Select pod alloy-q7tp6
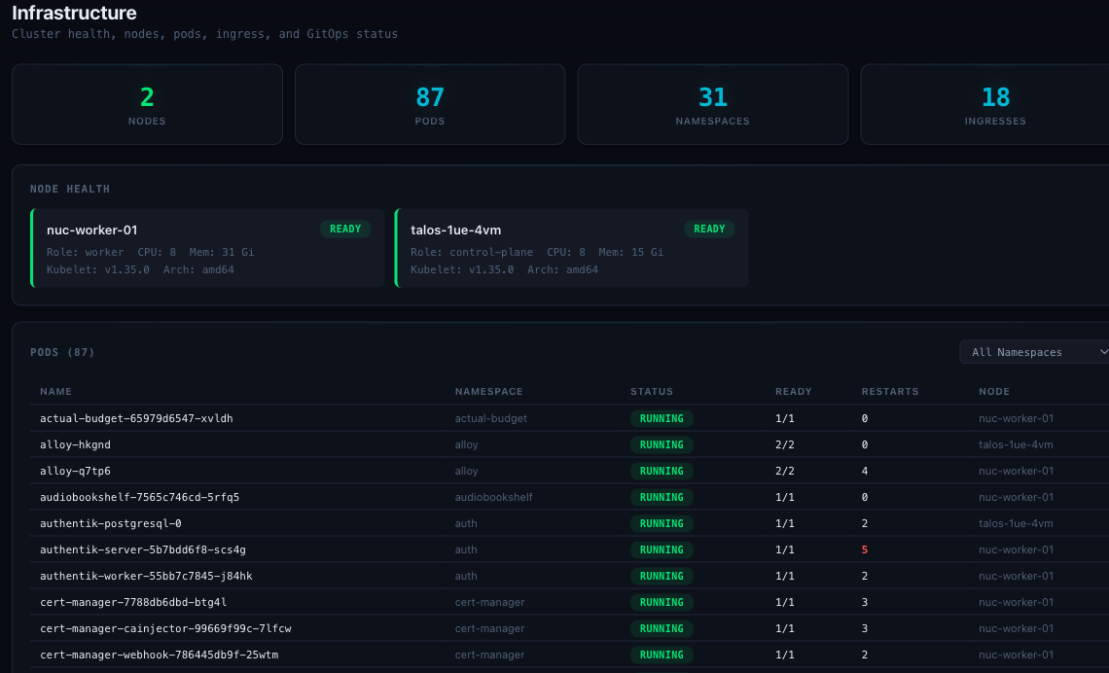The height and width of the screenshot is (673, 1109). 75,471
